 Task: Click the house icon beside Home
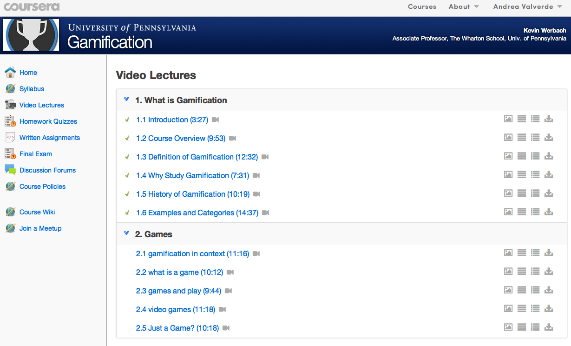[x=10, y=72]
